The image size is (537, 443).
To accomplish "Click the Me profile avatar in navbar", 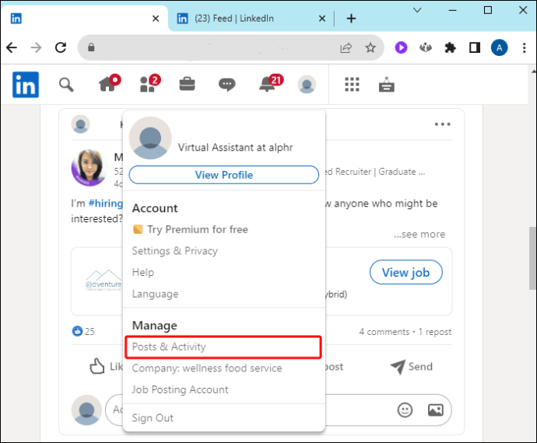I will [x=307, y=85].
